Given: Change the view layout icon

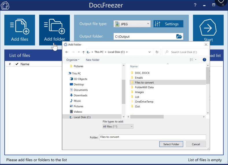Looking at the screenshot, I should coord(191,60).
